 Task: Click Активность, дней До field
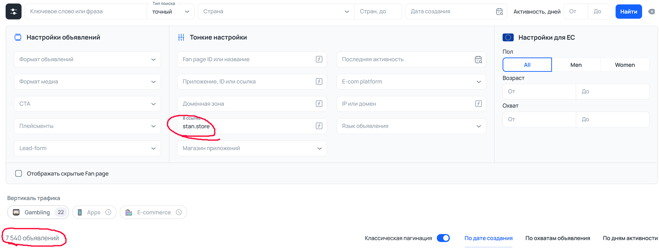click(600, 11)
